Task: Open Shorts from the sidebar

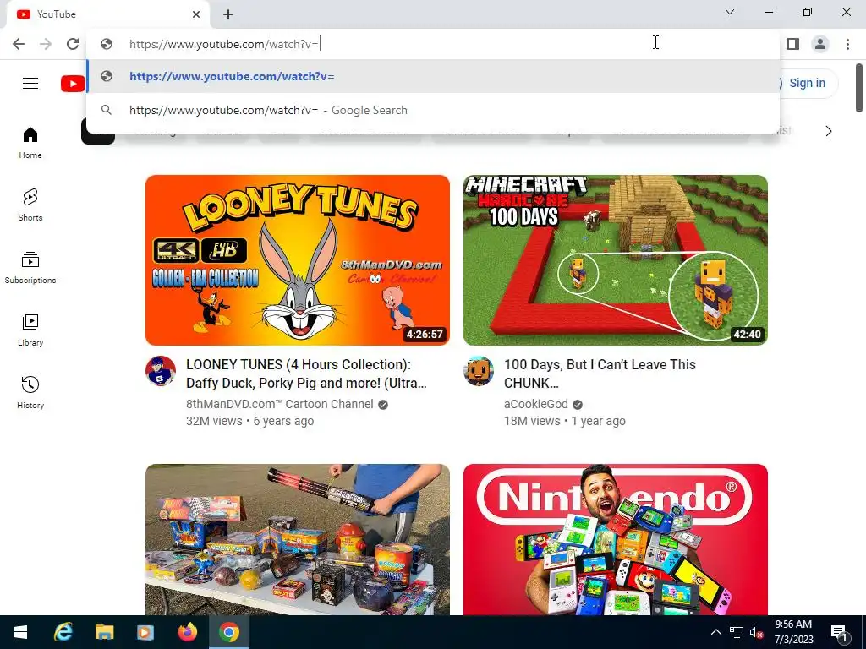Action: coord(30,205)
